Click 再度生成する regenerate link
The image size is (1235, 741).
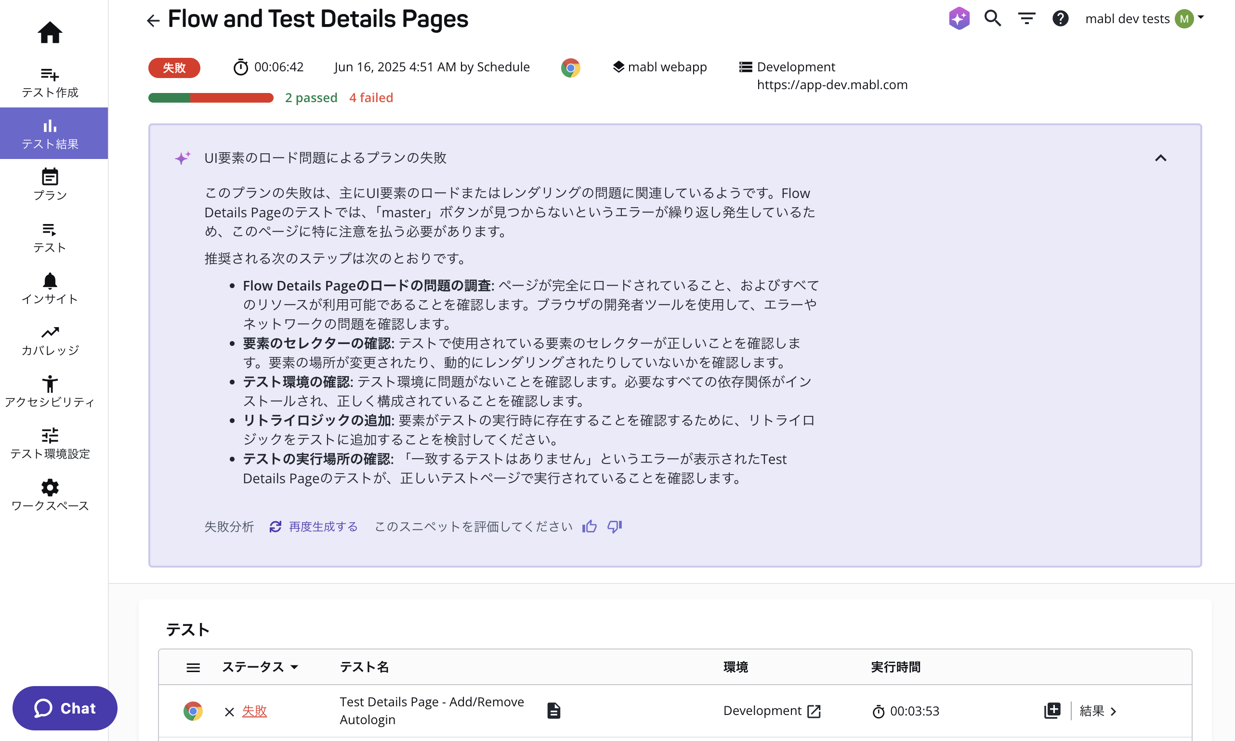click(x=314, y=526)
